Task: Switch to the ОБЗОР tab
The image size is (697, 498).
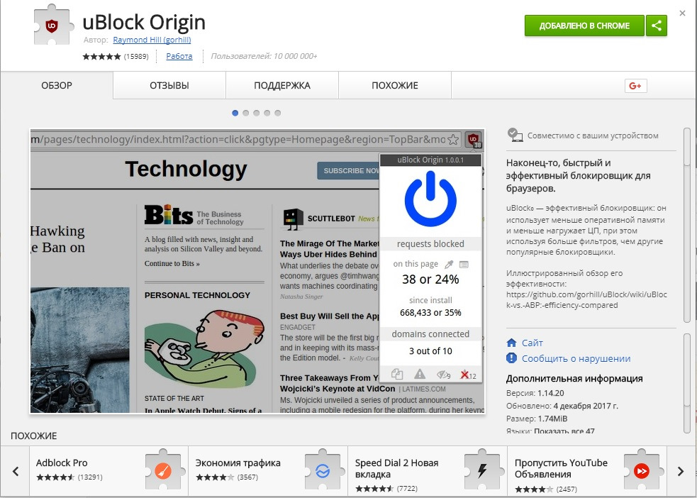Action: [x=57, y=85]
